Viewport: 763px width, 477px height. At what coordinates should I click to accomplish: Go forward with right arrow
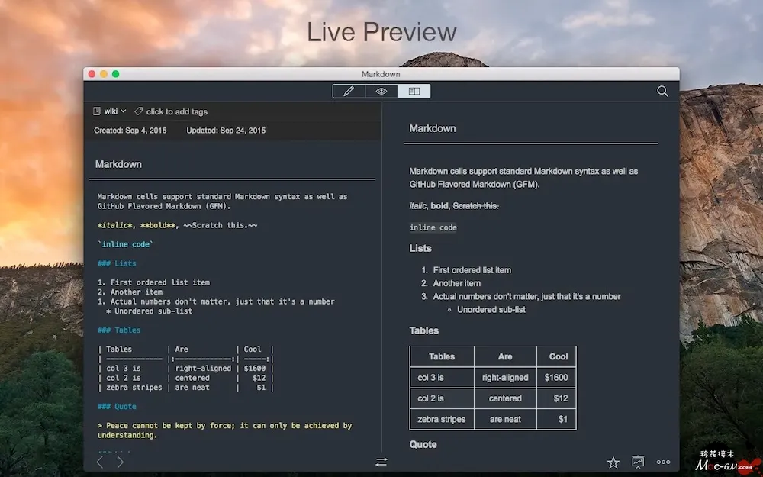tap(121, 462)
